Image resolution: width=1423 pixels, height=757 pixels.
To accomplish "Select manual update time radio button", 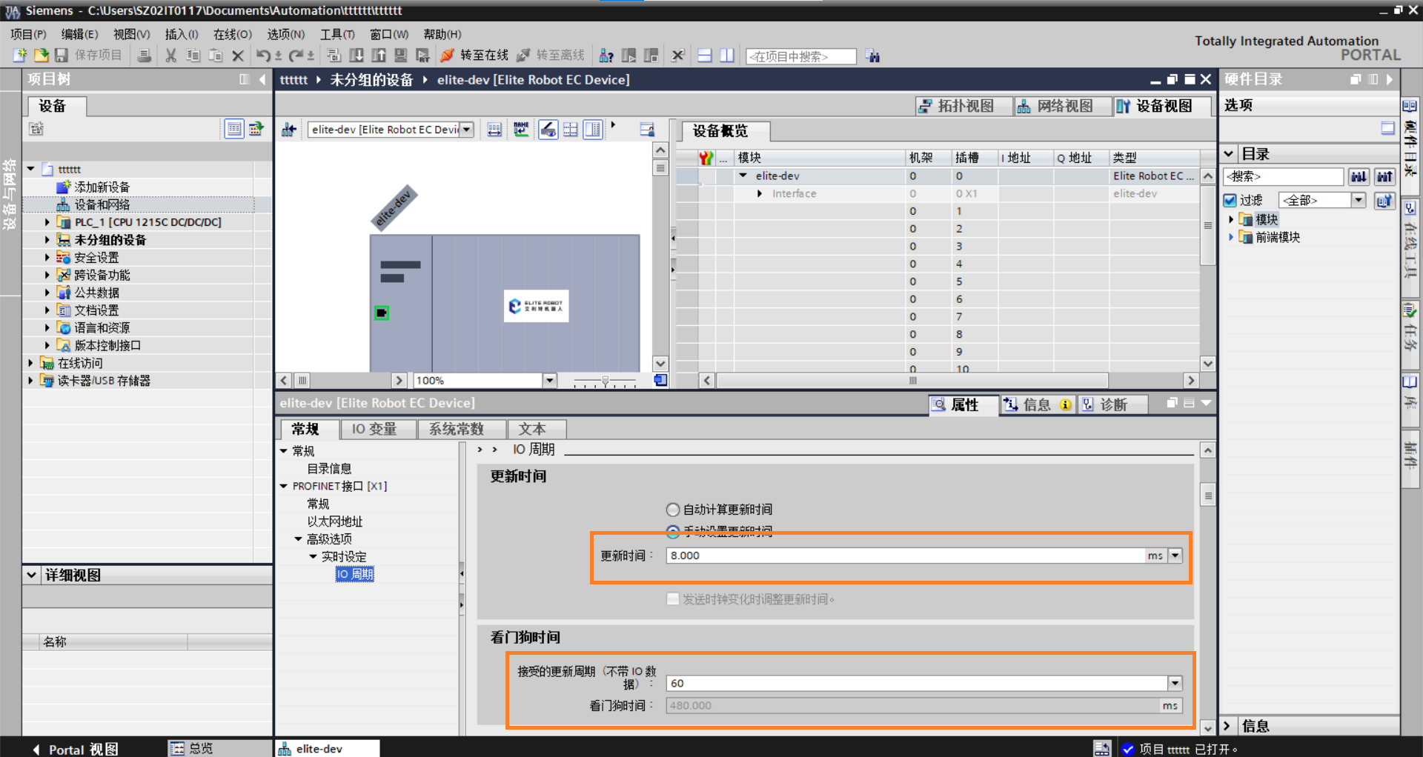I will (673, 530).
